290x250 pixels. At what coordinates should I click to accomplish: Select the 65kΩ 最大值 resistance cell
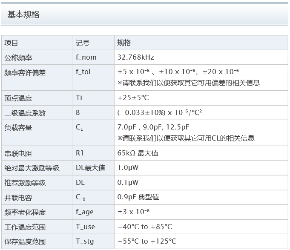point(138,153)
